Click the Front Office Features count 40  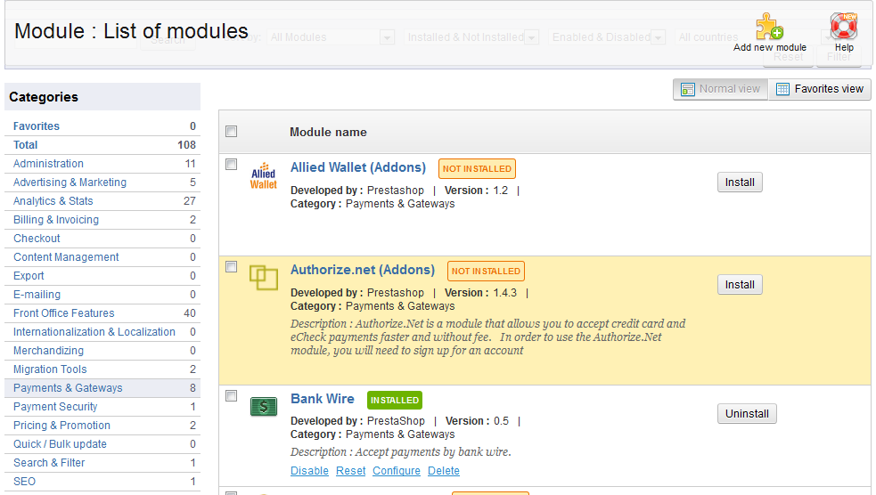pyautogui.click(x=190, y=313)
